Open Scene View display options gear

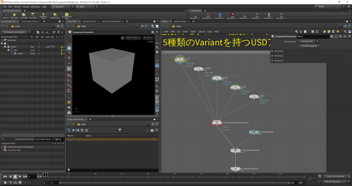point(153,32)
